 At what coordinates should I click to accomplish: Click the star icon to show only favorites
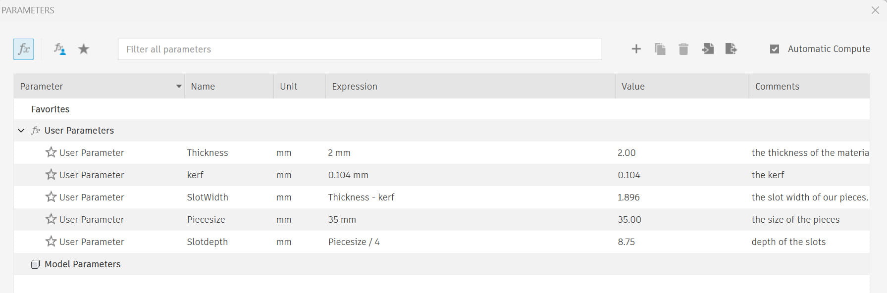83,49
